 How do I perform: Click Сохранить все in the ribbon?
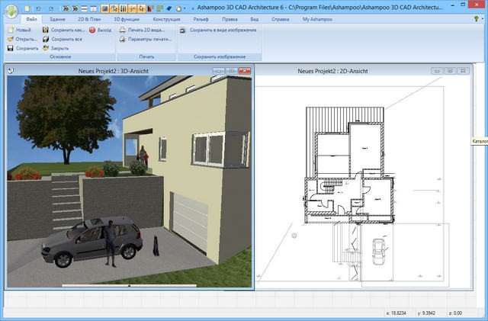tap(63, 39)
